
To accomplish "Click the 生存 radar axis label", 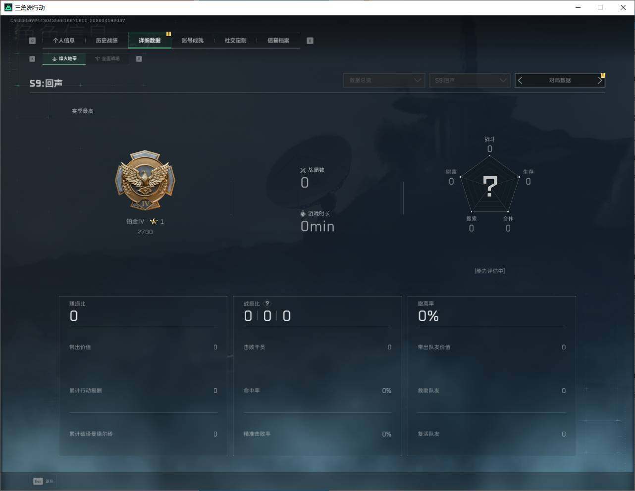I will [529, 172].
